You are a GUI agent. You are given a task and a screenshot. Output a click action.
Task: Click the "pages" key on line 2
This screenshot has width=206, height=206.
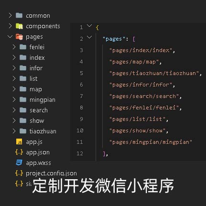pyautogui.click(x=114, y=39)
